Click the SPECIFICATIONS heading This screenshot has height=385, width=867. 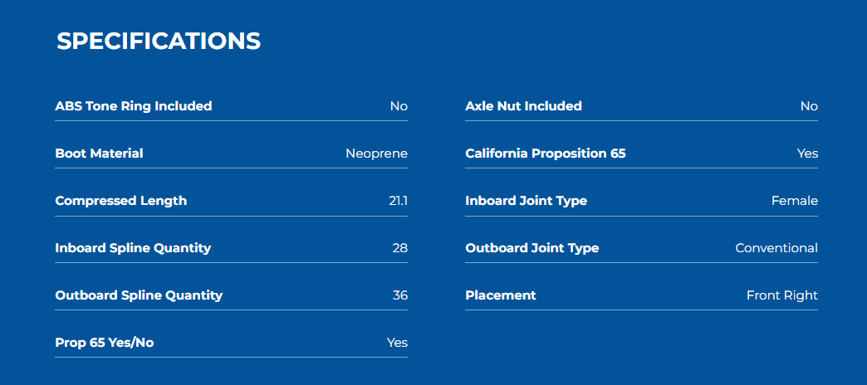tap(159, 41)
